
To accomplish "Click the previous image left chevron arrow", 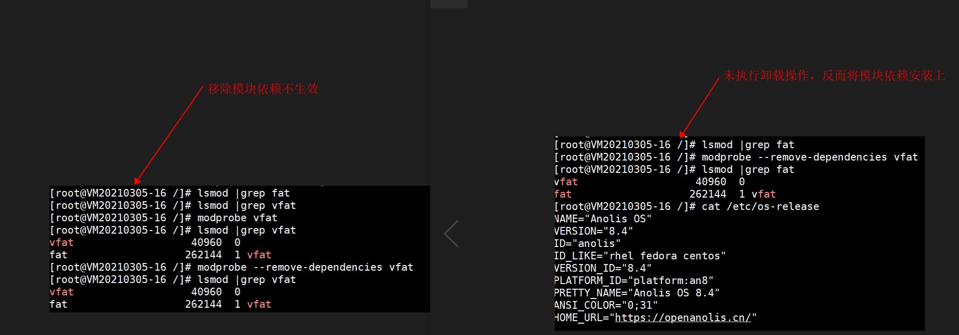I will (451, 234).
